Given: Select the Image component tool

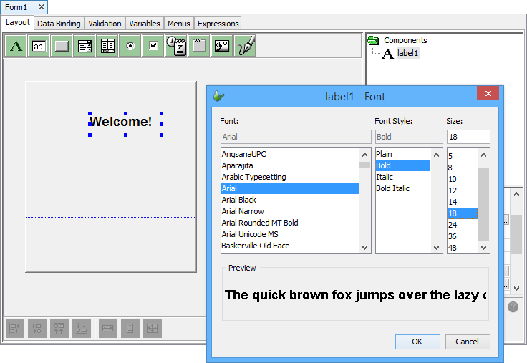Looking at the screenshot, I should [x=222, y=46].
